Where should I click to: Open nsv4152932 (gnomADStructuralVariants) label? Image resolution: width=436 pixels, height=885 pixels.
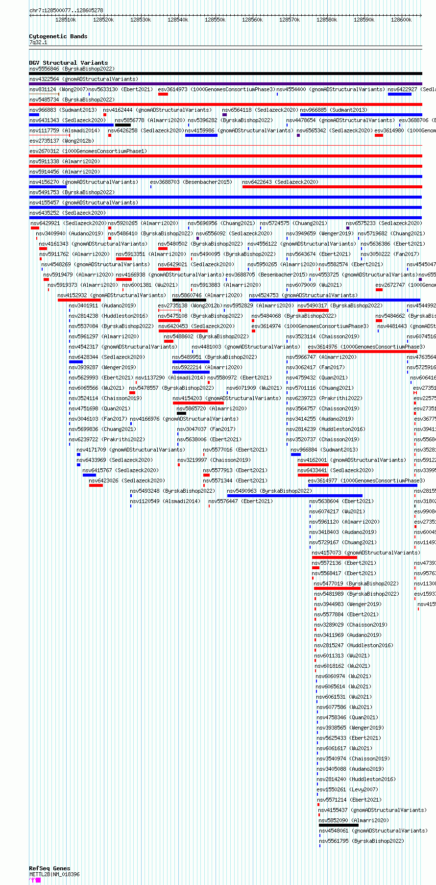(x=112, y=295)
